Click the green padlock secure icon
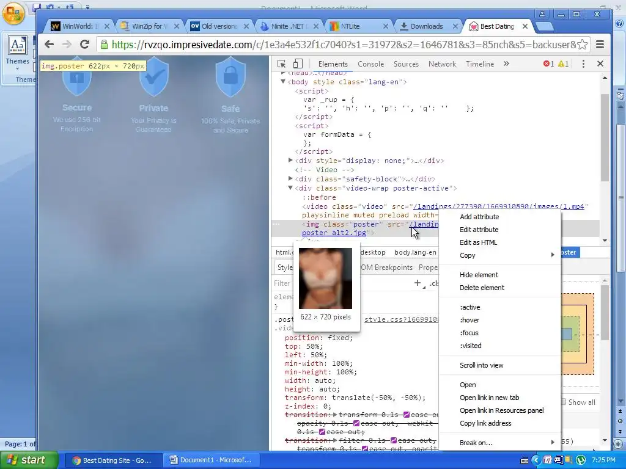626x469 pixels. tap(104, 44)
